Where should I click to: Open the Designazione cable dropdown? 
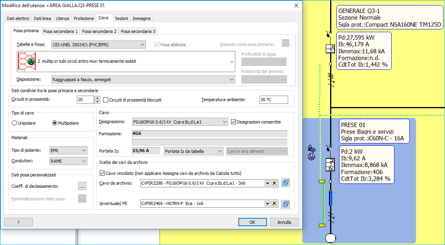[180, 122]
